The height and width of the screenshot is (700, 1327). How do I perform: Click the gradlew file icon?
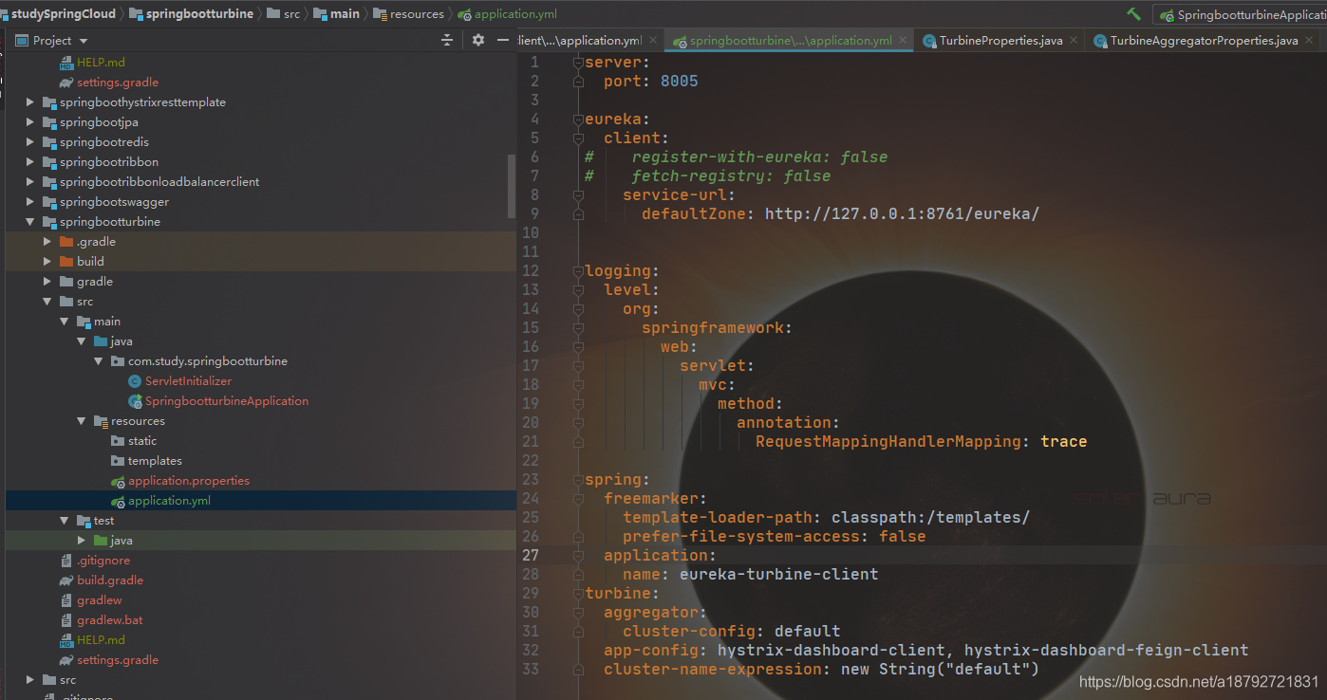coord(66,600)
